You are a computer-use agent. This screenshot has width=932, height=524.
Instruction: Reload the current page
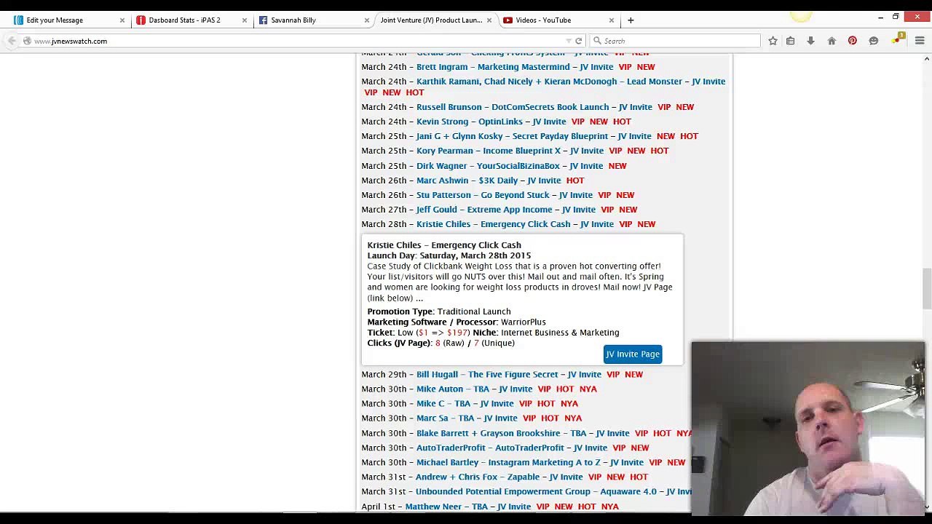point(579,41)
